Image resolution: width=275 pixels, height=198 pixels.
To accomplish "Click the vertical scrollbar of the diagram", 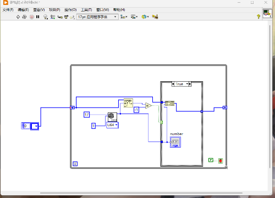I will point(270,97).
